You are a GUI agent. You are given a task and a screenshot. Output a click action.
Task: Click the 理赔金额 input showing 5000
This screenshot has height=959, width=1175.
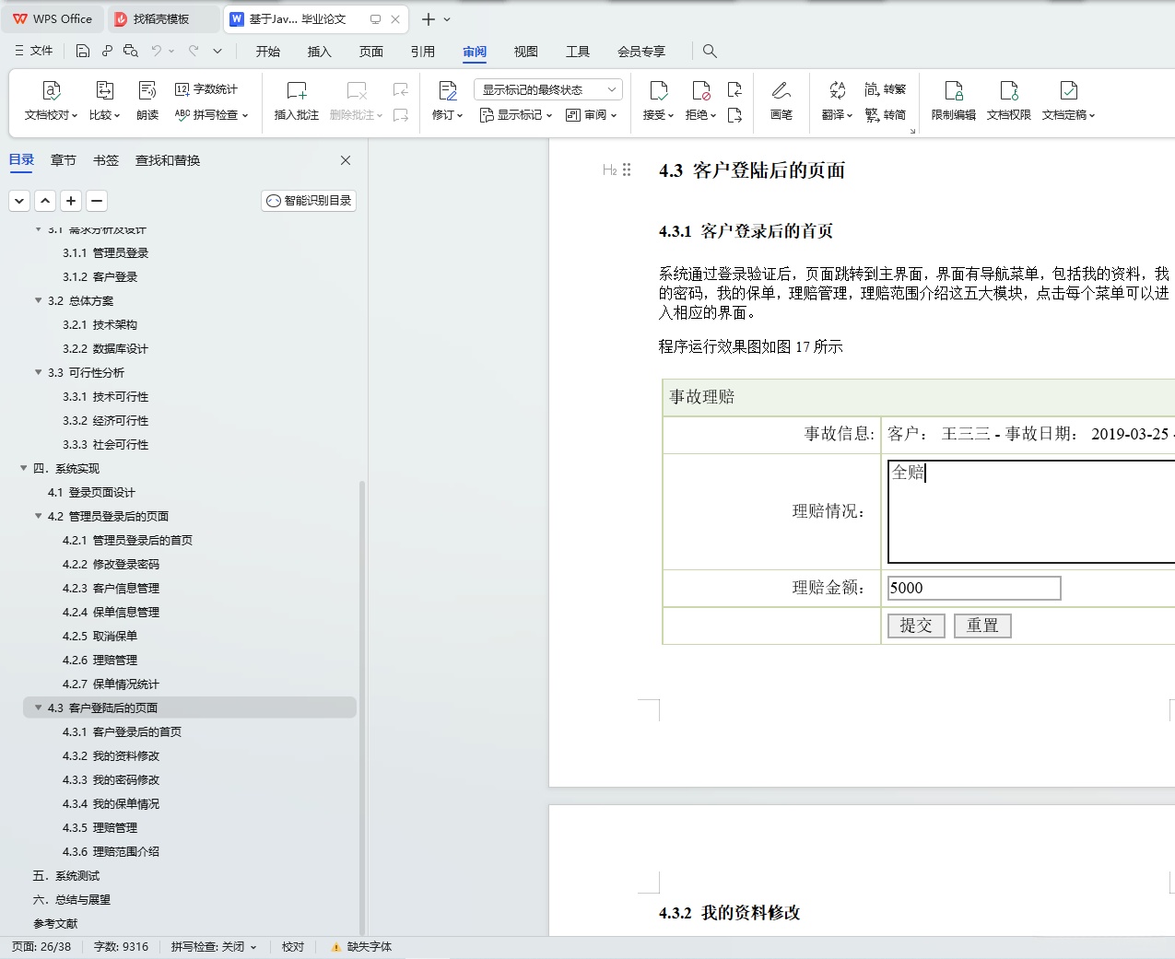tap(973, 587)
